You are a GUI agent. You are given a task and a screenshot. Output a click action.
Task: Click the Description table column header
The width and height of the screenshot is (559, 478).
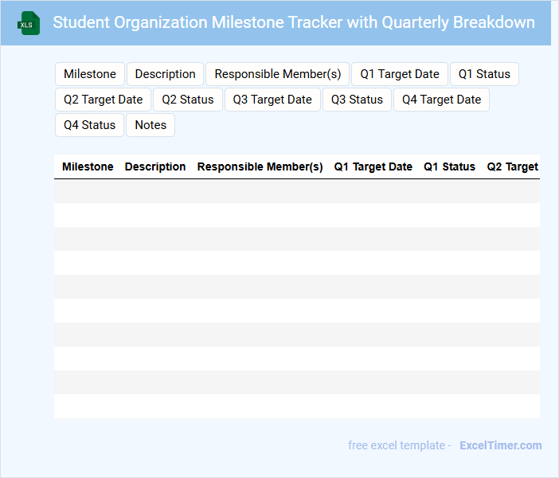(x=155, y=167)
